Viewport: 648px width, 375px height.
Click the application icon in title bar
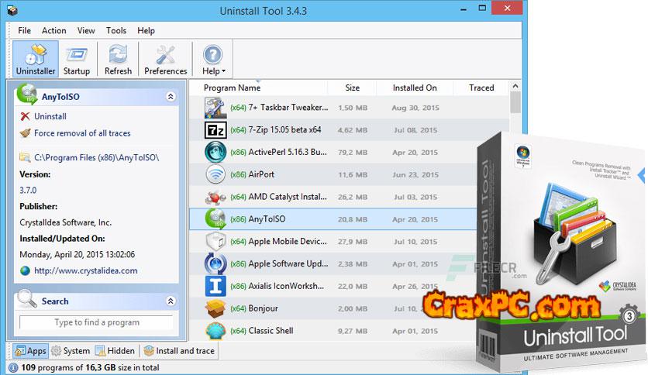12,10
